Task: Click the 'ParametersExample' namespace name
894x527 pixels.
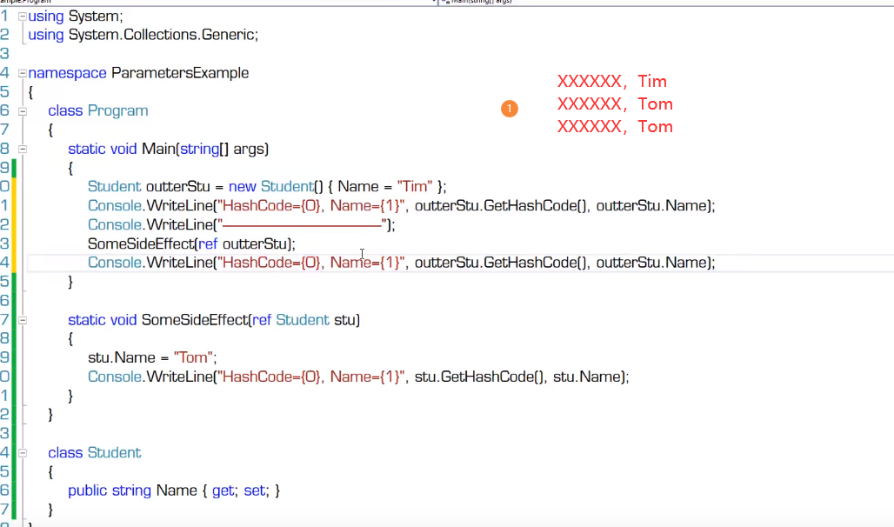Action: coord(180,73)
